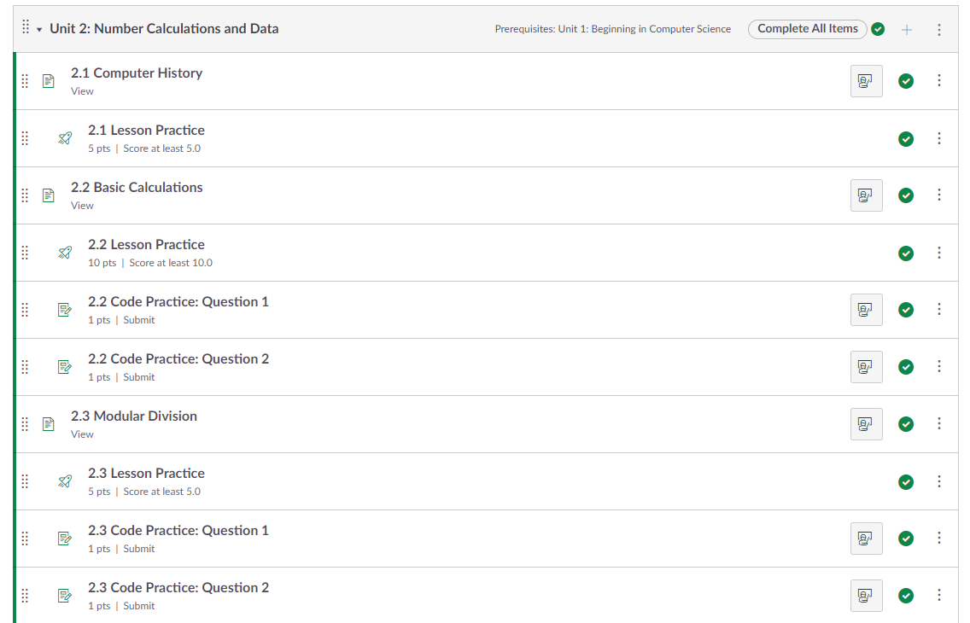Toggle publish checkmark for 2.3 Code Practice: Question 1
The width and height of the screenshot is (970, 623).
[x=906, y=539]
